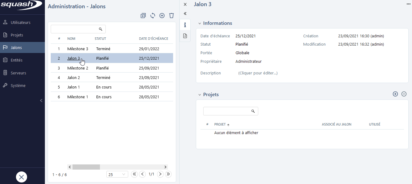Click the milestone search magnifier icon
Viewport: 412px width, 184px height.
pos(101,29)
